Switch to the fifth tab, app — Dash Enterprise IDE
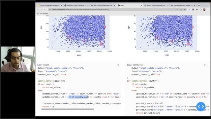The width and height of the screenshot is (211, 119). (x=156, y=5)
